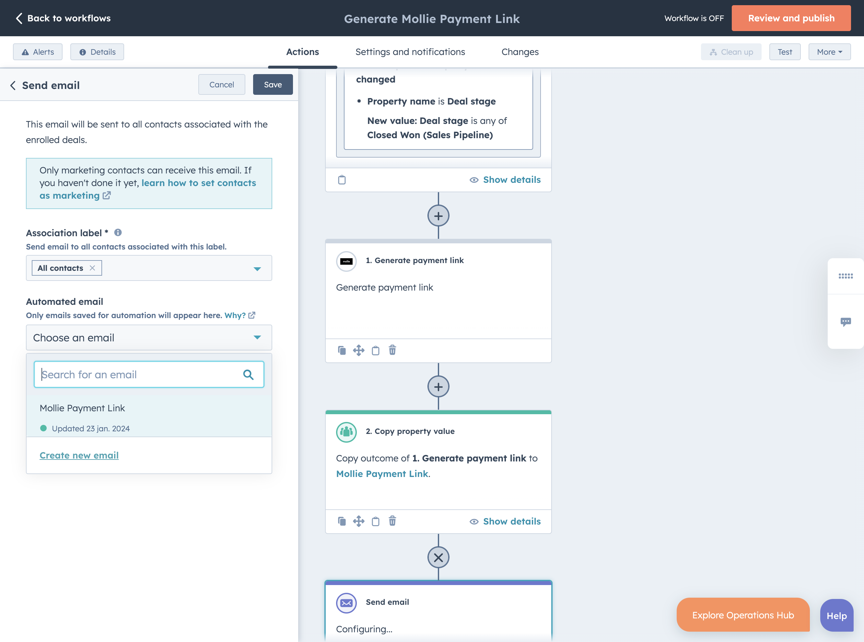This screenshot has height=642, width=864.
Task: Click back arrow beside Send email
Action: tap(13, 85)
